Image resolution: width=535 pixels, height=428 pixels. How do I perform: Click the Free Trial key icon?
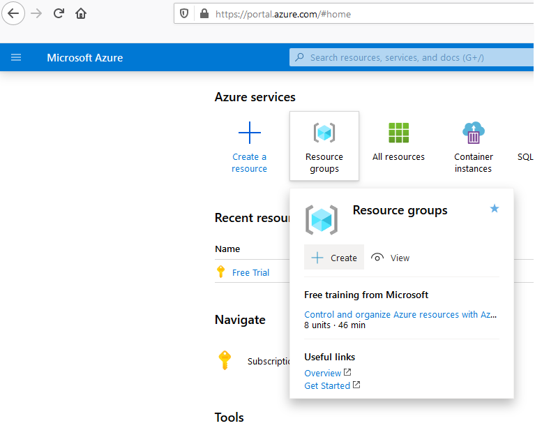click(x=220, y=272)
